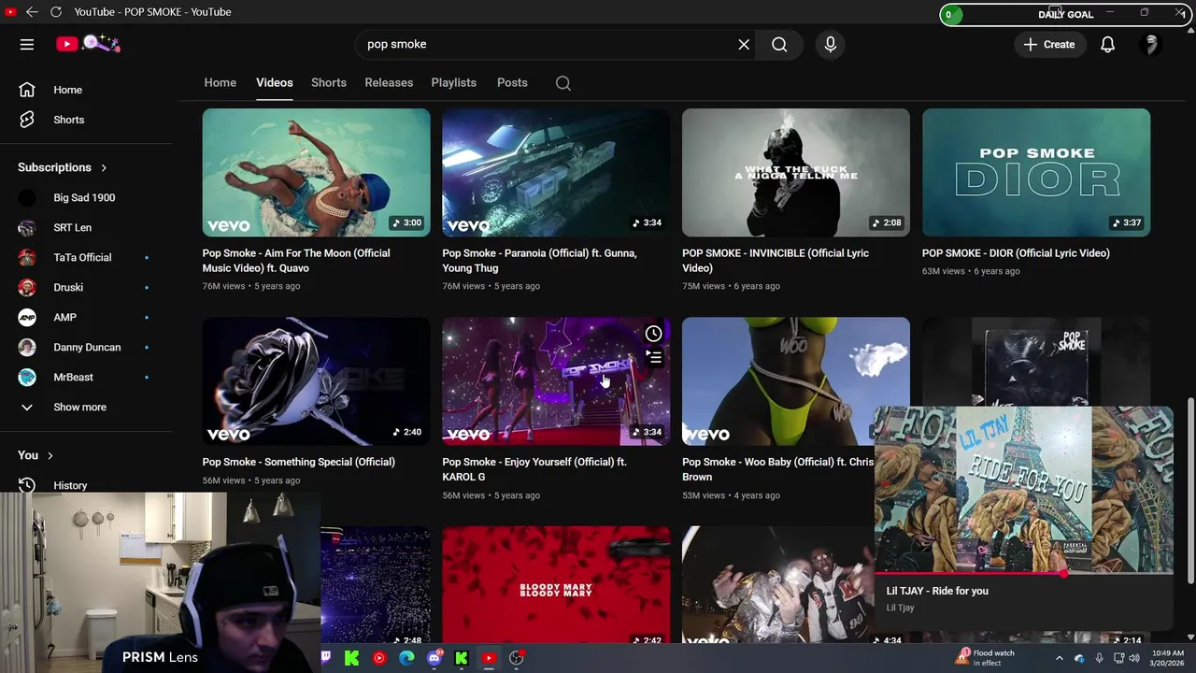Viewport: 1196px width, 673px height.
Task: Select the Releases channel tab
Action: (389, 82)
